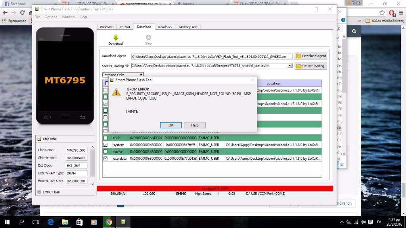The width and height of the screenshot is (406, 228).
Task: Click OK in the BROM ERROR dialog
Action: click(x=170, y=125)
